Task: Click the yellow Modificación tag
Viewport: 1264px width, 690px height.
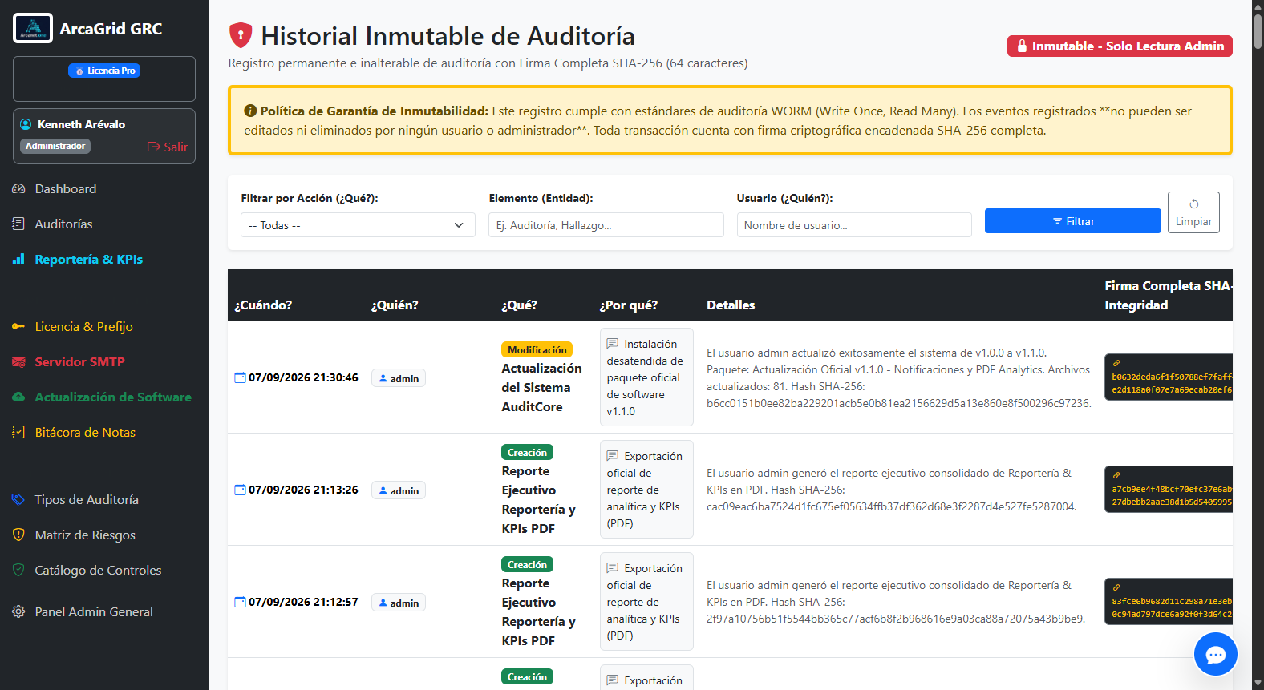Action: 537,349
